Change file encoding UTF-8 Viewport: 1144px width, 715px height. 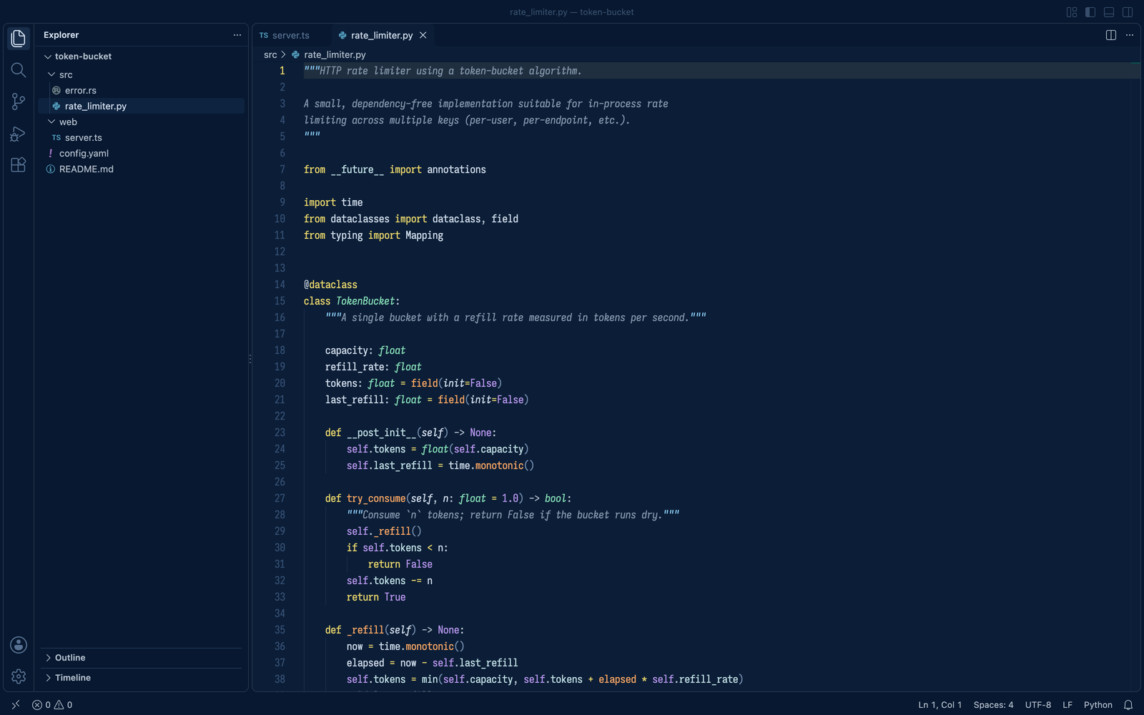(x=1038, y=705)
